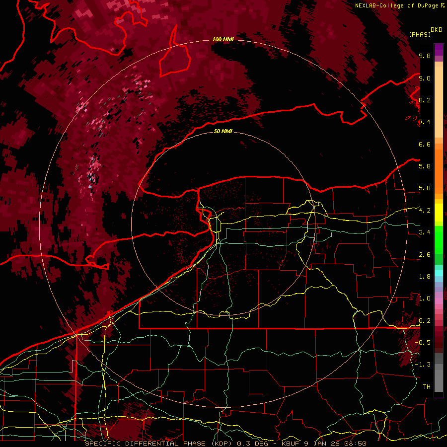Select the 1.8 value on color scale

pyautogui.click(x=425, y=277)
